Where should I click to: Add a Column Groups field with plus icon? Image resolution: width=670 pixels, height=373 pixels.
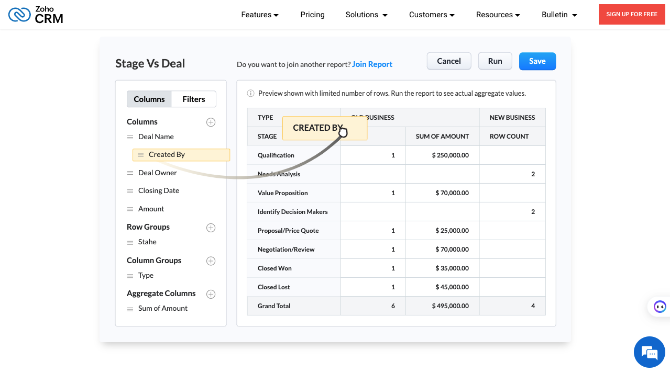(x=211, y=261)
